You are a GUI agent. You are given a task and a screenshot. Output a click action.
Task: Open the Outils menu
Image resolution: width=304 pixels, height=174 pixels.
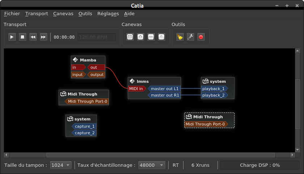pos(85,14)
